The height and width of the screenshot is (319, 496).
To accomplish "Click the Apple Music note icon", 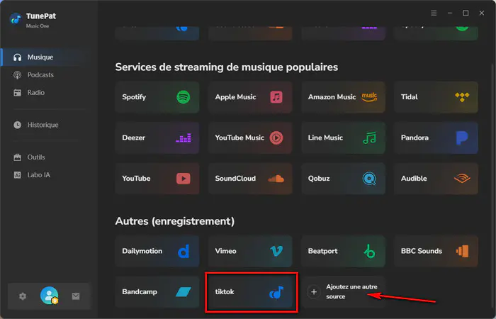I will pos(276,97).
